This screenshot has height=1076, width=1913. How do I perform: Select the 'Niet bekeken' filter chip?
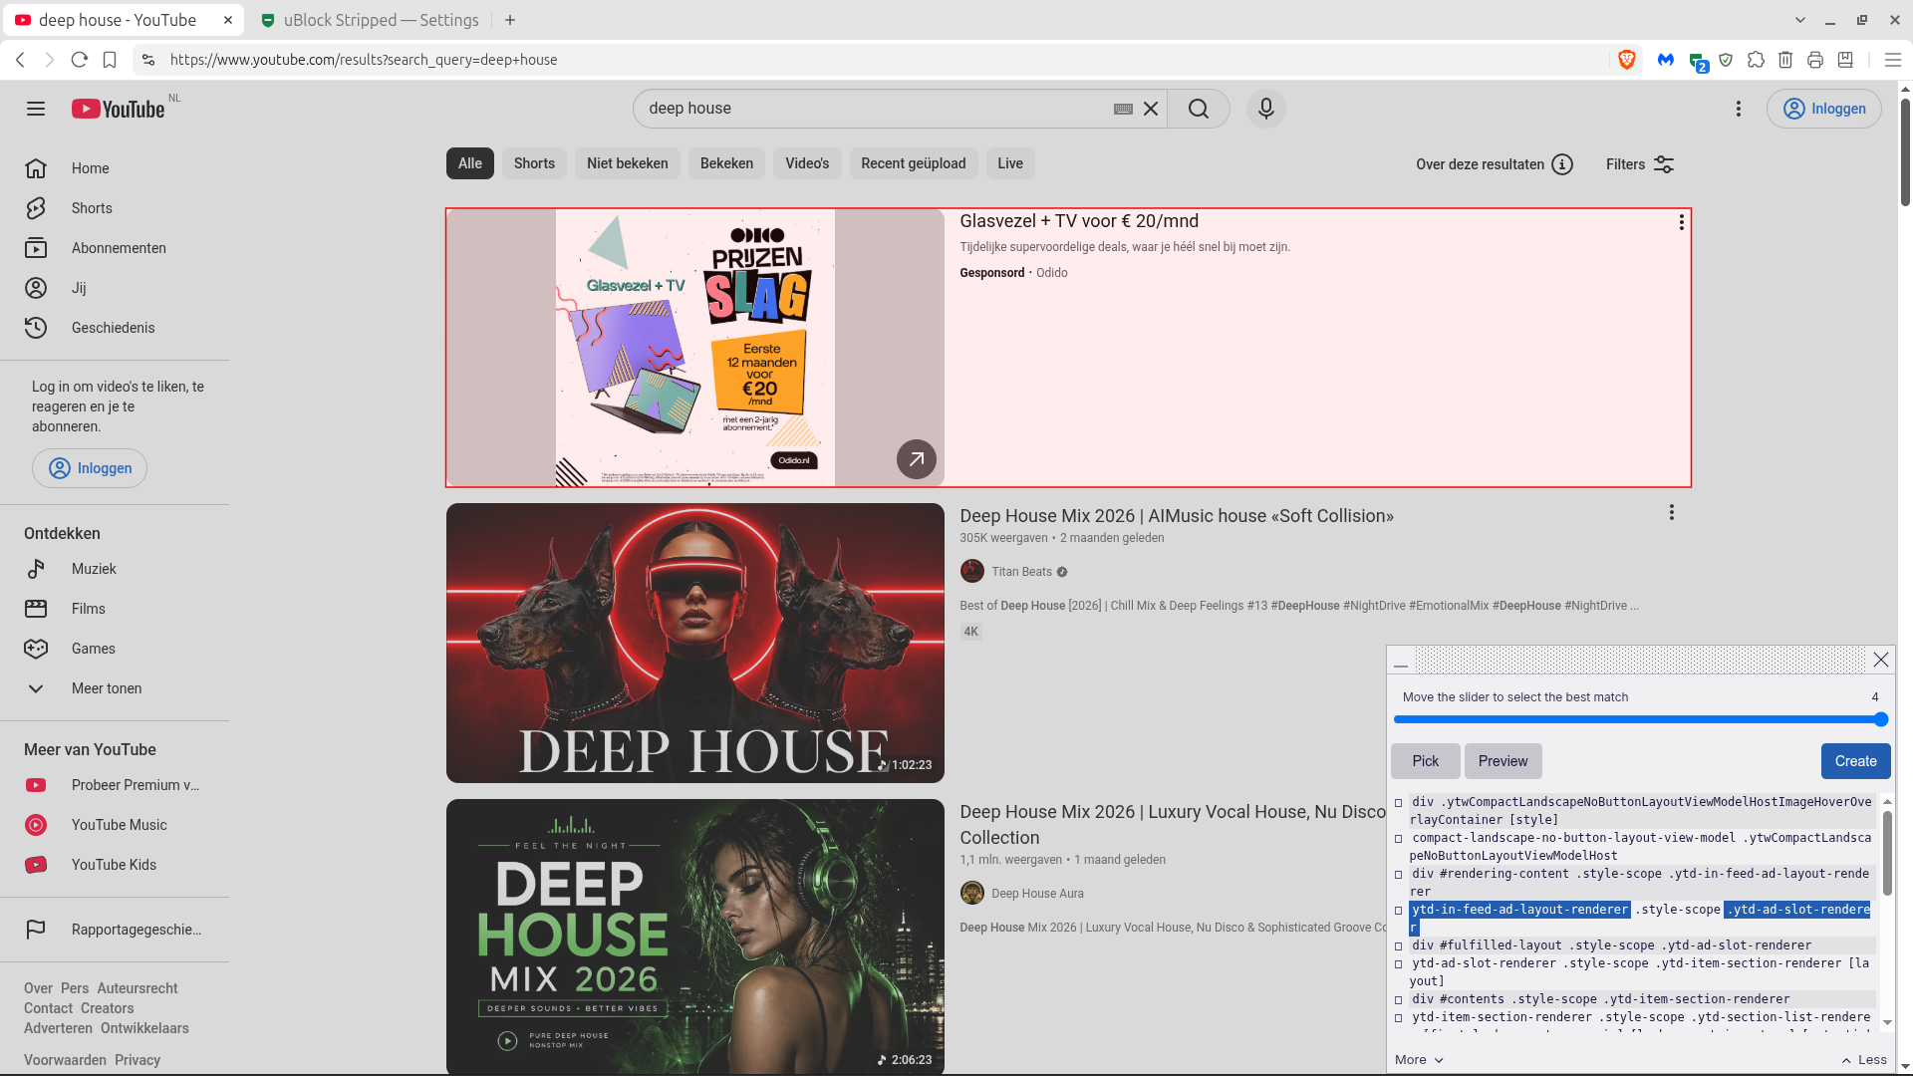pos(628,163)
